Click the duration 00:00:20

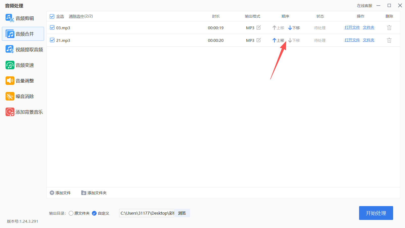pos(216,40)
